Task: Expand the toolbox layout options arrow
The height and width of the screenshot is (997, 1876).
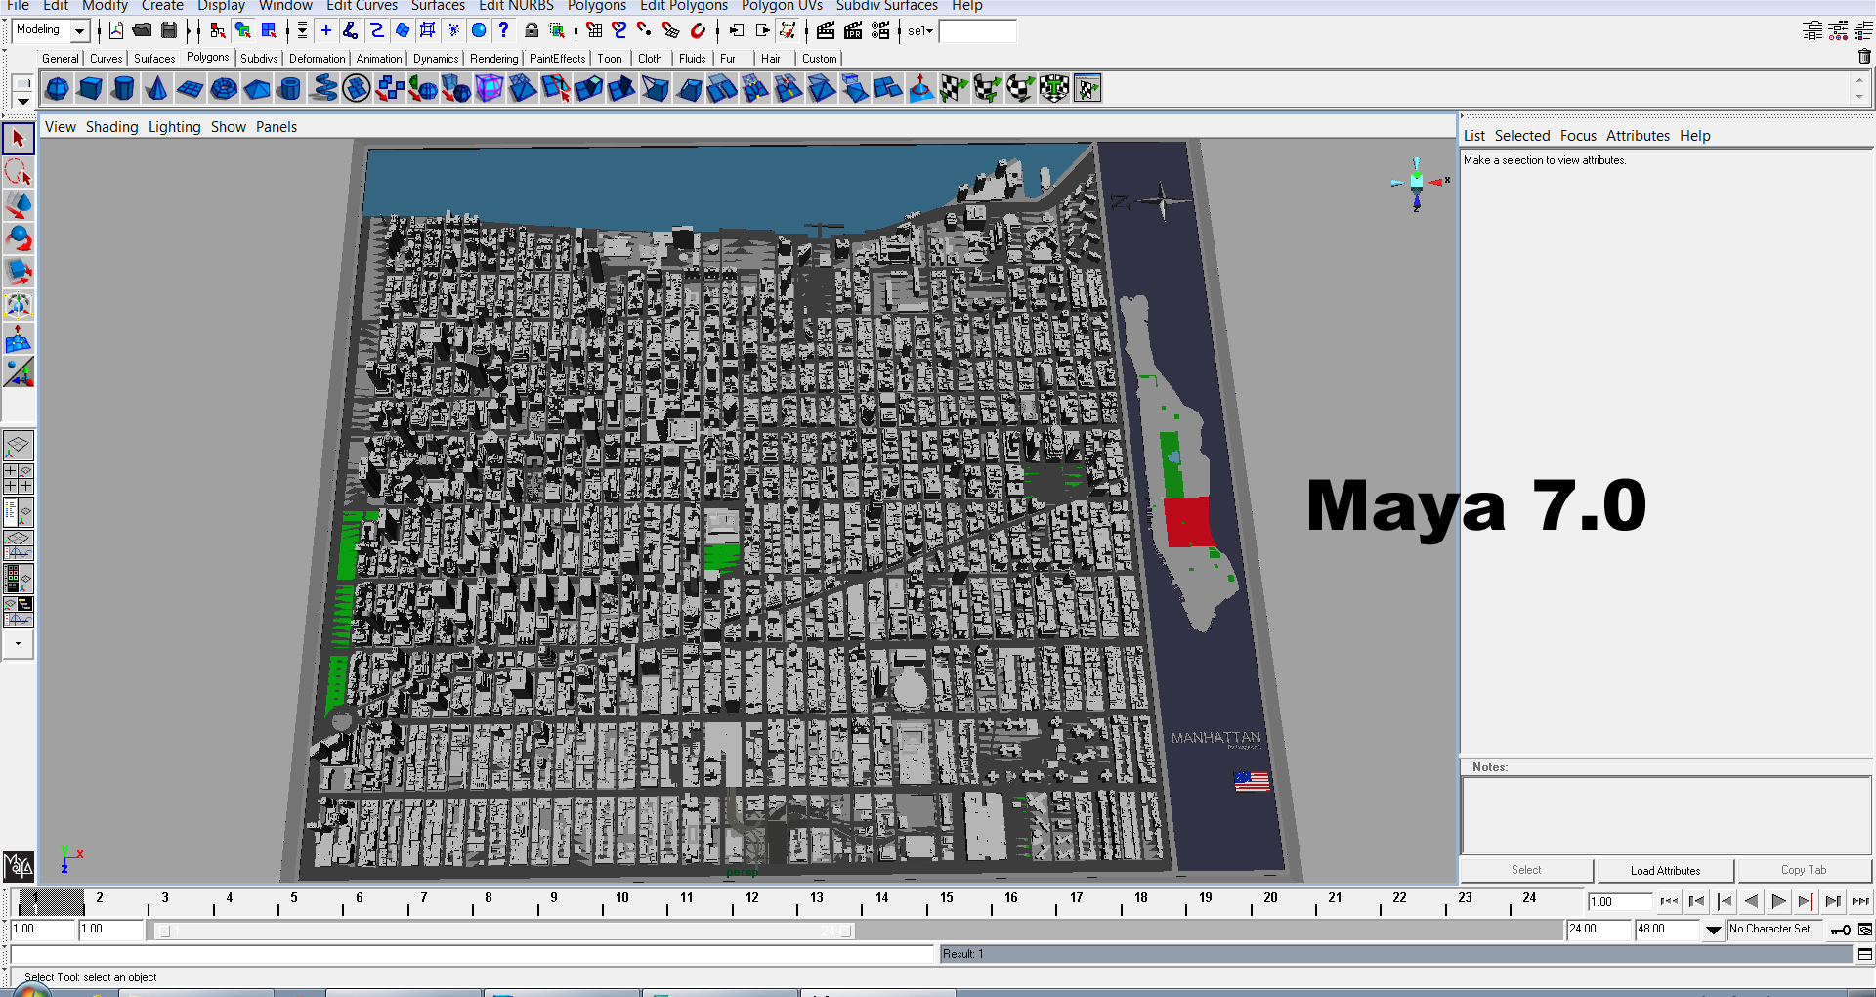Action: pyautogui.click(x=18, y=644)
